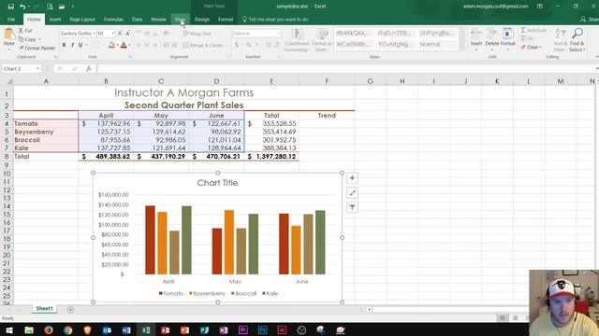The height and width of the screenshot is (336, 599).
Task: Click the Open folder icon in Quick Access
Action: pos(62,7)
